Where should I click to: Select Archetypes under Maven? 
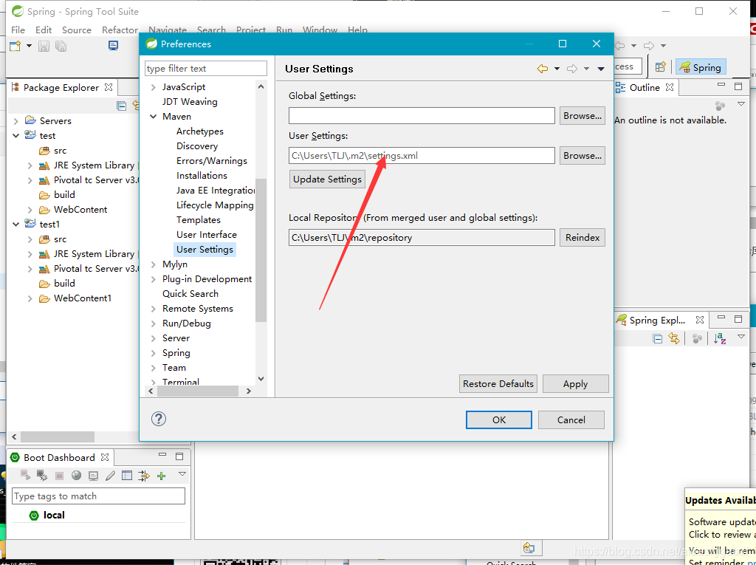pyautogui.click(x=199, y=131)
